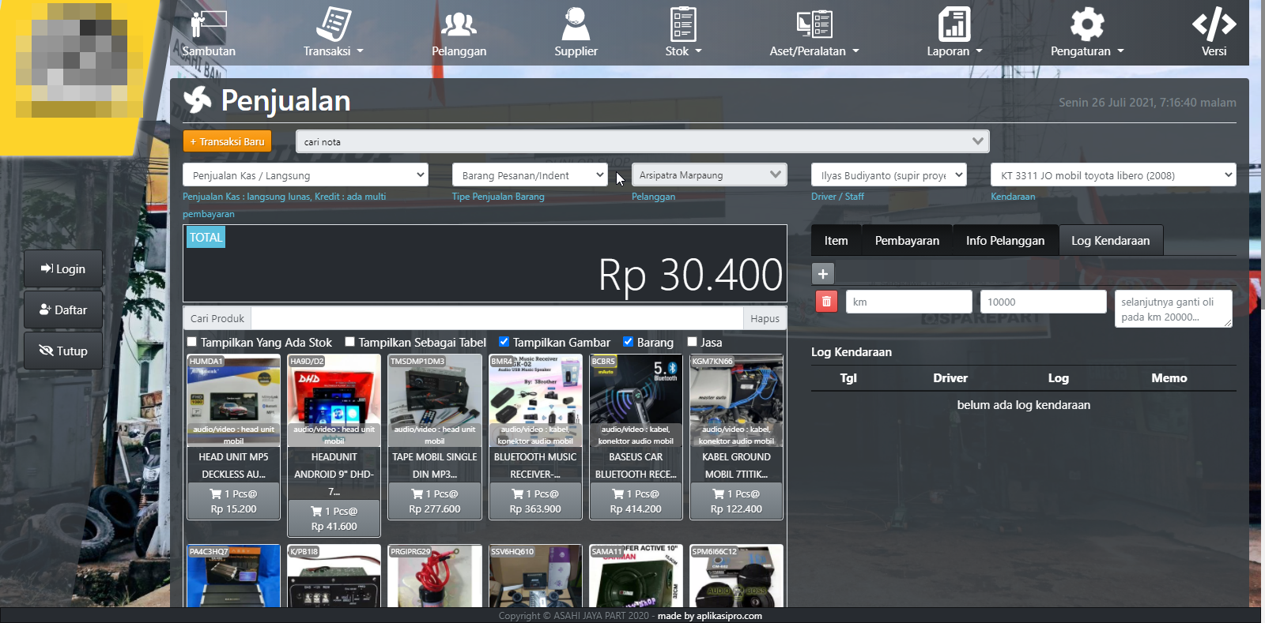
Task: Open the Supplier icon in navbar
Action: point(576,24)
